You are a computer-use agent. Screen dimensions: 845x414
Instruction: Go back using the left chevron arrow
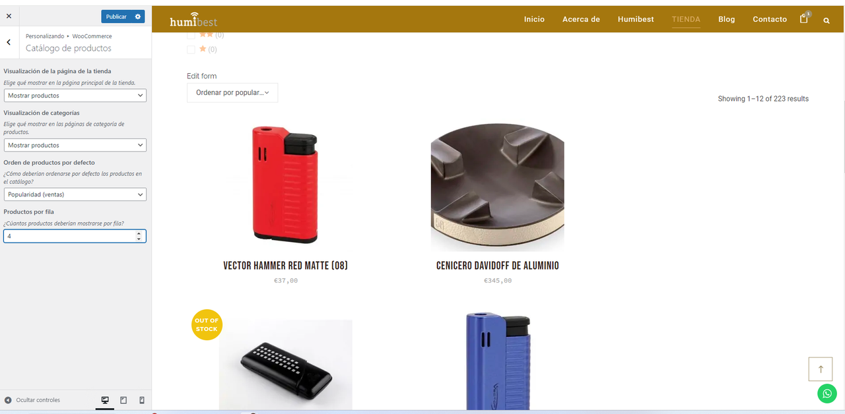click(9, 42)
